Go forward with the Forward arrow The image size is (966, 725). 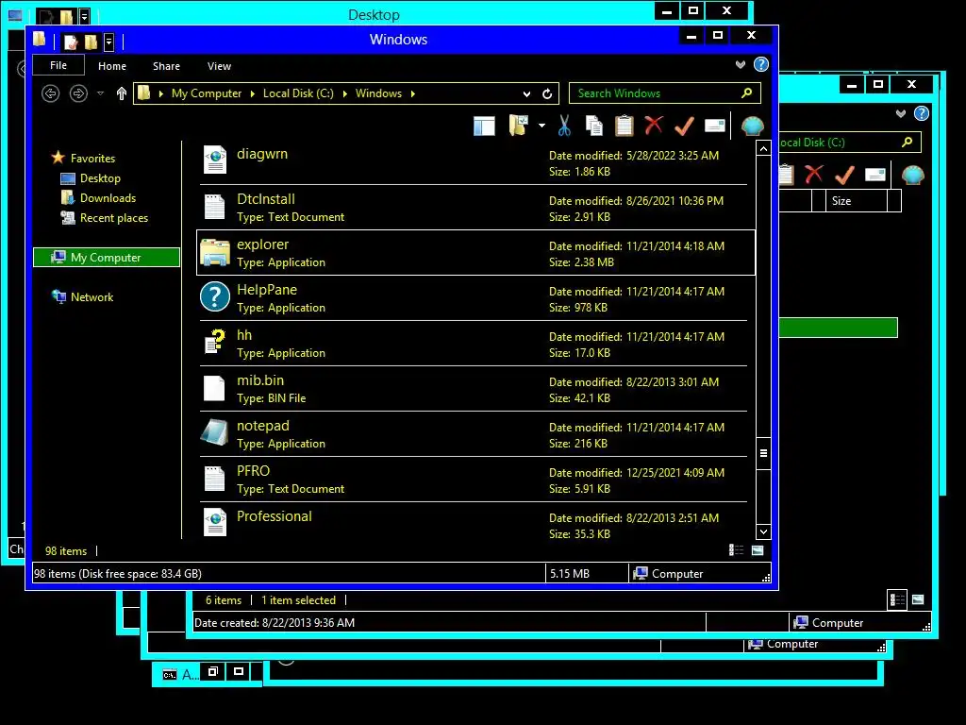coord(78,93)
